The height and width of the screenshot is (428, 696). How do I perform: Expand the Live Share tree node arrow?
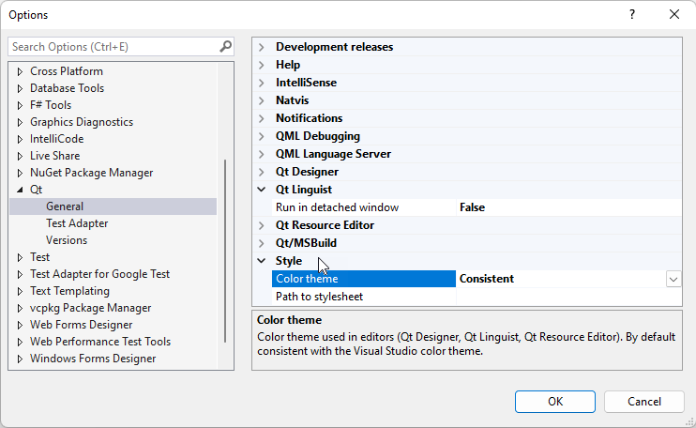(20, 156)
